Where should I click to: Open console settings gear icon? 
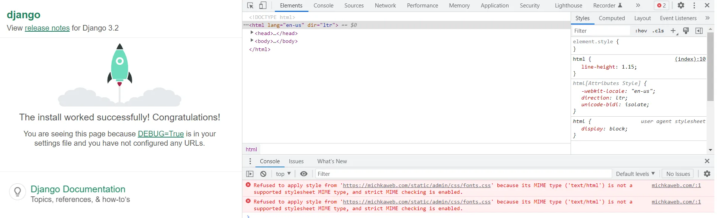tap(707, 174)
